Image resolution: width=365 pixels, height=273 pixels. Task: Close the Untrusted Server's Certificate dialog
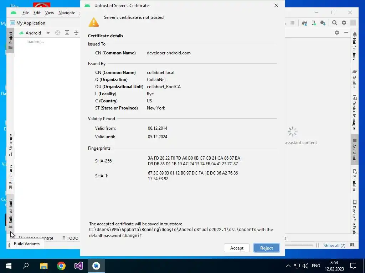(276, 5)
